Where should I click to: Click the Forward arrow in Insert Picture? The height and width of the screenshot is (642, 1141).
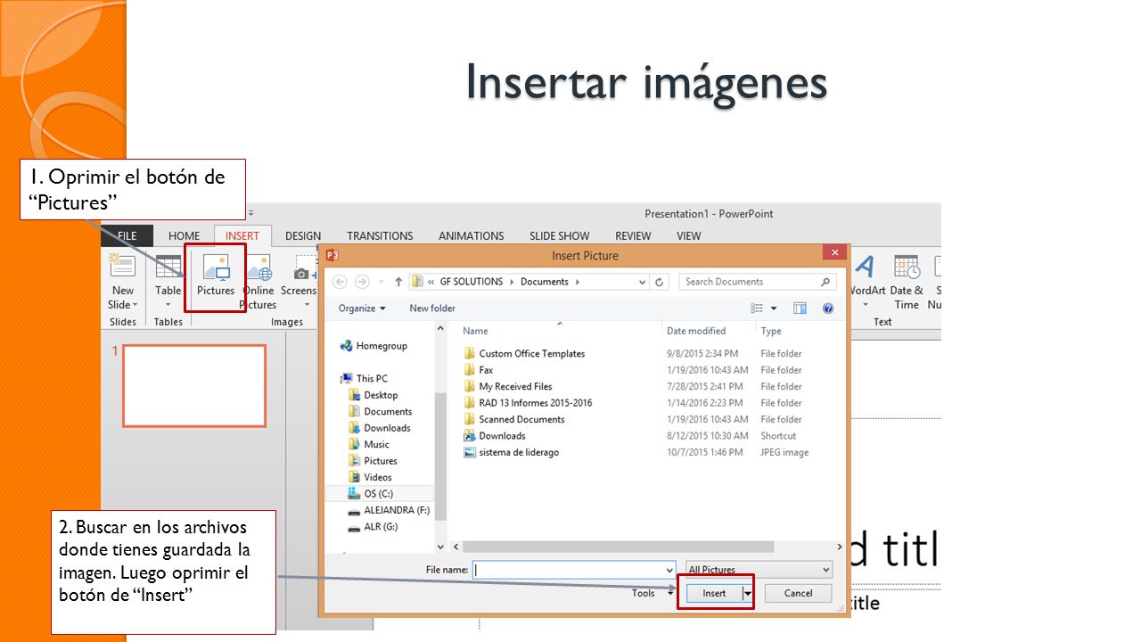(x=362, y=282)
